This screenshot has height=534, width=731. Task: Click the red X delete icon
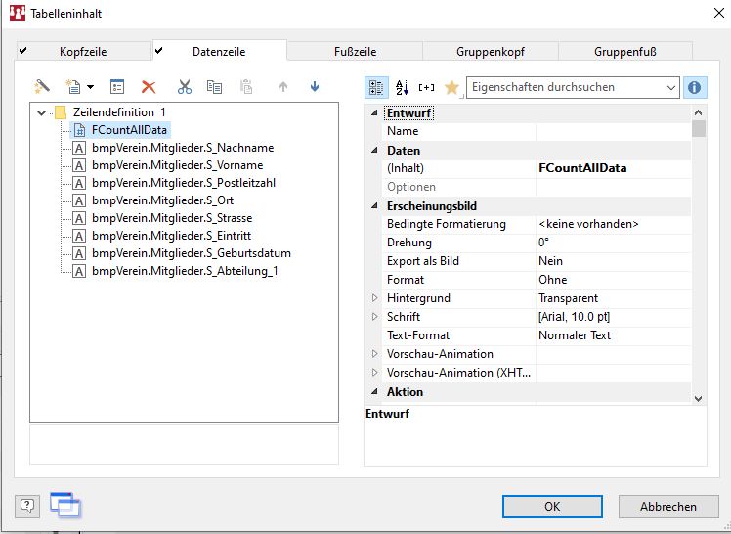149,87
